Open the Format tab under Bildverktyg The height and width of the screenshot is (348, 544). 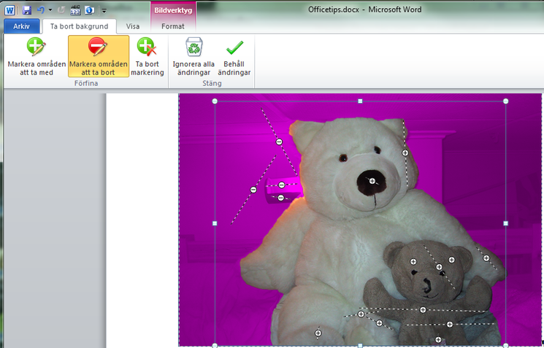(x=173, y=26)
